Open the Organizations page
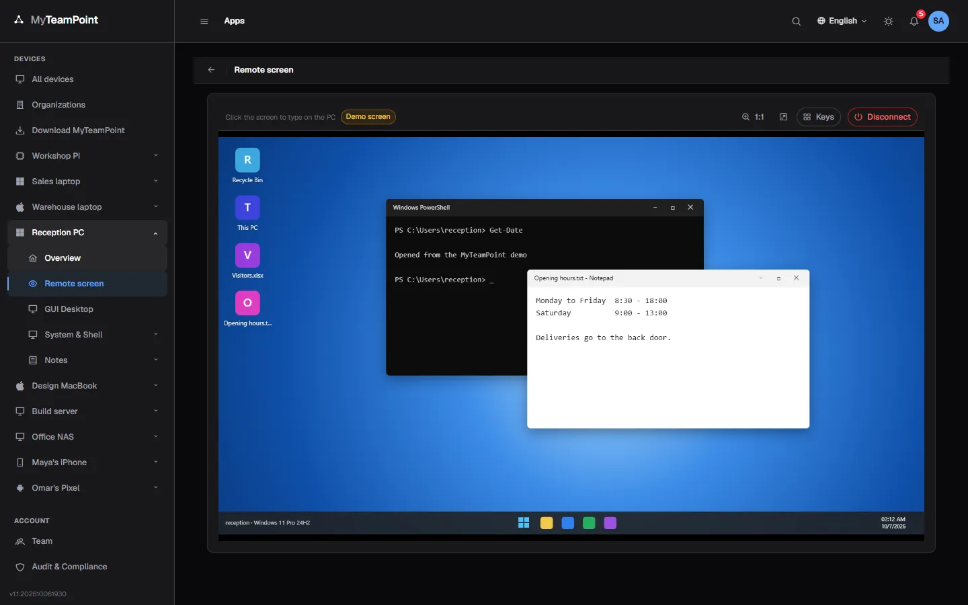Image resolution: width=968 pixels, height=605 pixels. pos(87,105)
